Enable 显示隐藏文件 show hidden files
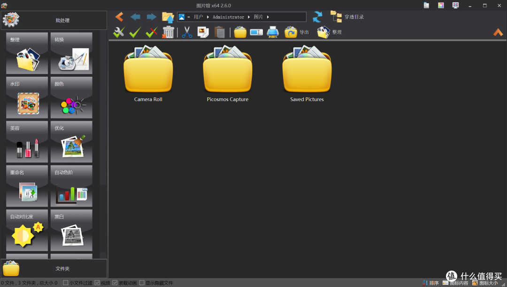Image resolution: width=507 pixels, height=287 pixels. coord(142,283)
